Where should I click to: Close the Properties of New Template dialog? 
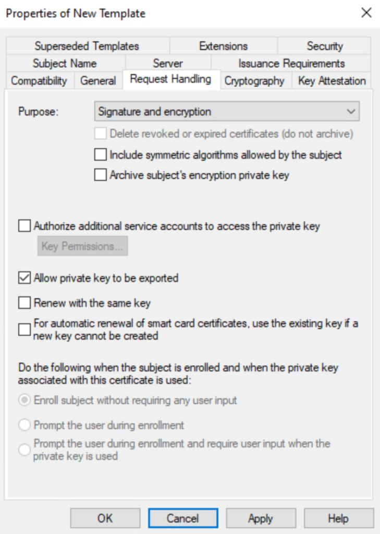point(366,13)
